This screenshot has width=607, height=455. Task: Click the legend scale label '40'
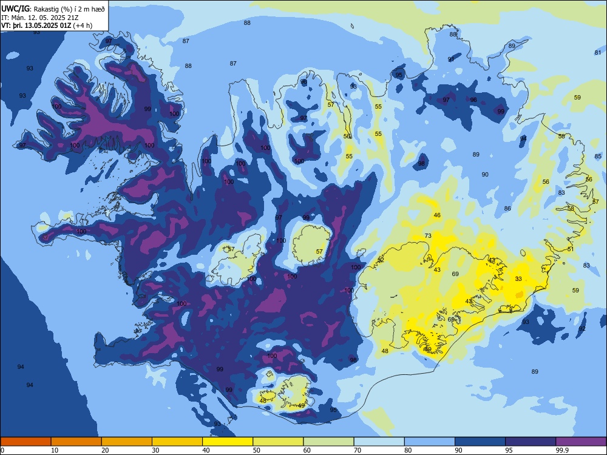coord(206,450)
